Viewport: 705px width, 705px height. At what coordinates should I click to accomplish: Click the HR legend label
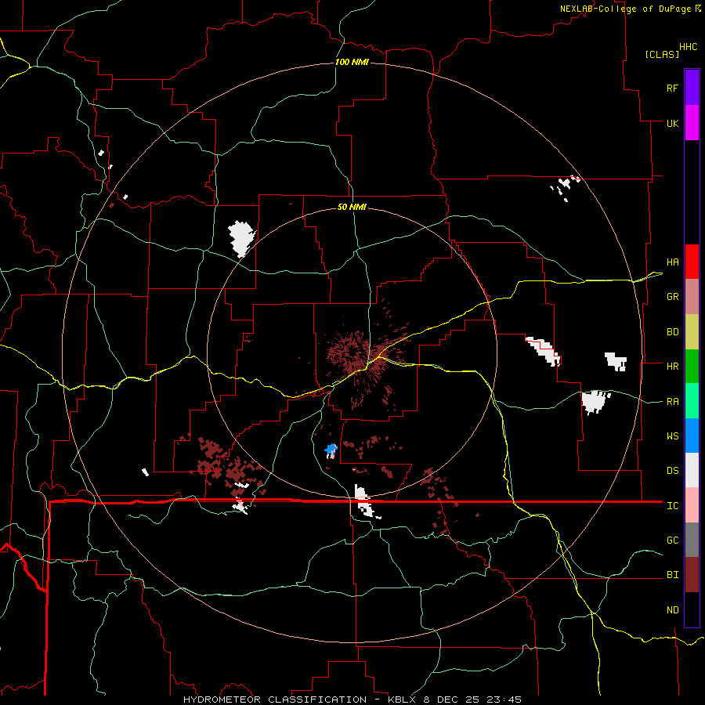(673, 367)
